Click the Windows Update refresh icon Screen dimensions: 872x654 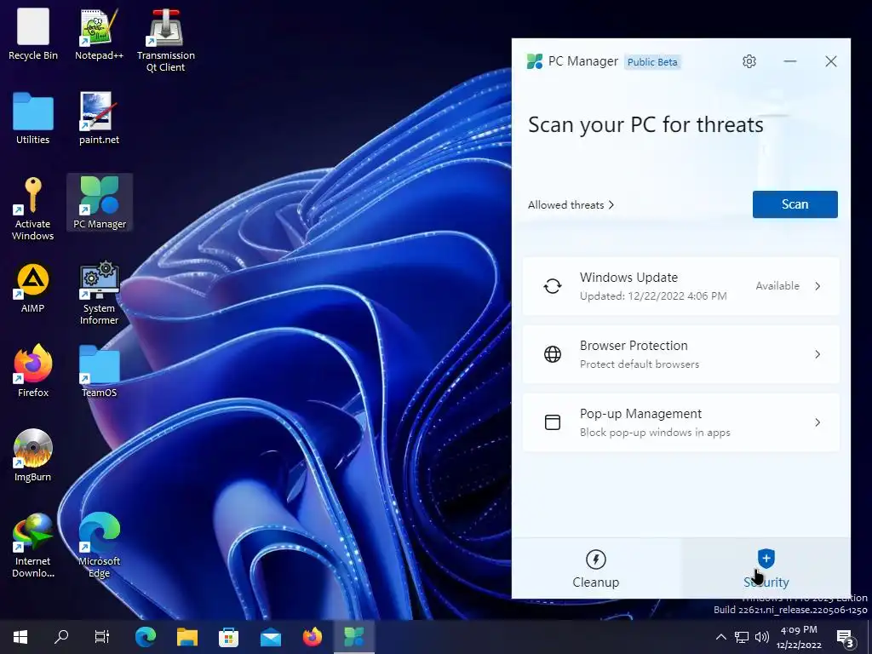[552, 286]
